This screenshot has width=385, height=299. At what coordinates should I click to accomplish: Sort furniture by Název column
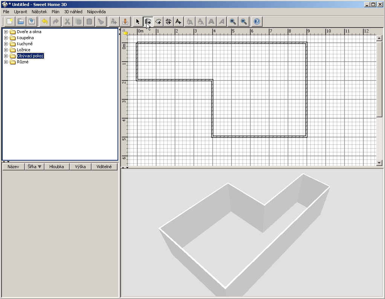(13, 167)
